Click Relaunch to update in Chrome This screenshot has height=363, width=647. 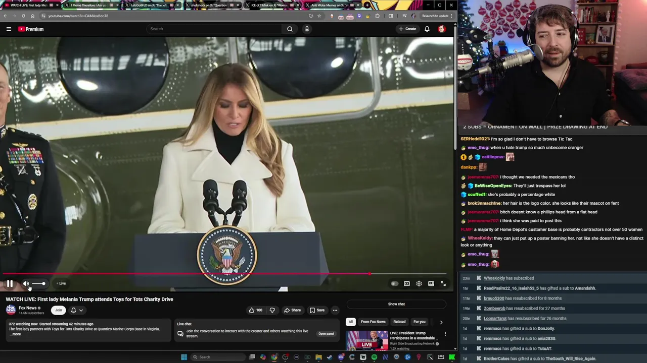pos(435,16)
